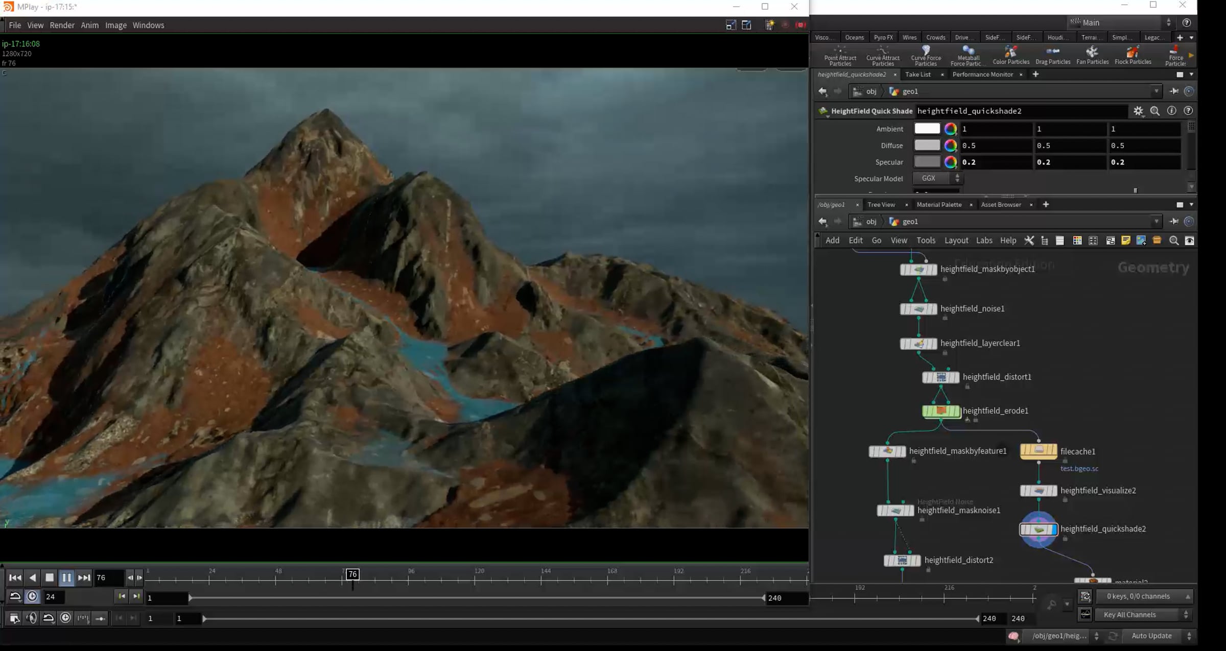Click the sticky note icon in network toolbar

1126,240
